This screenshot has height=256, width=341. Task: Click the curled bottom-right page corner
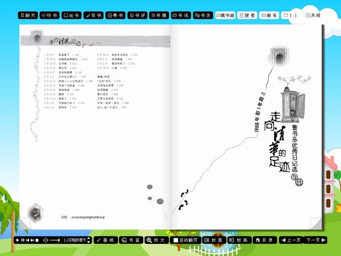click(316, 224)
